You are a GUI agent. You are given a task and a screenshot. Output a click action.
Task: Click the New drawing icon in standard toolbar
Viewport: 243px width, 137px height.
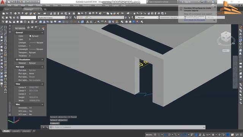point(3,14)
